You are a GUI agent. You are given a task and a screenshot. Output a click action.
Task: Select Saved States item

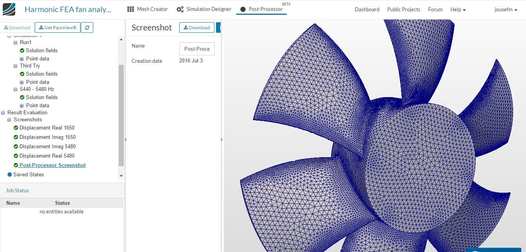coord(29,174)
